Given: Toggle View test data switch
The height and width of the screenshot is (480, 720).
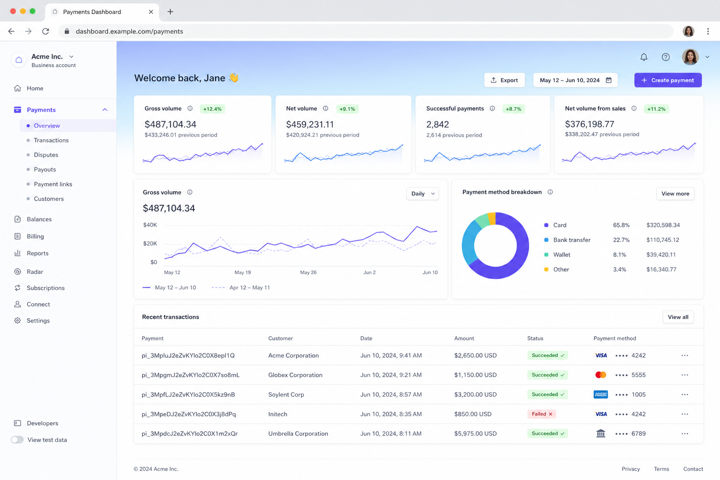Looking at the screenshot, I should 17,440.
